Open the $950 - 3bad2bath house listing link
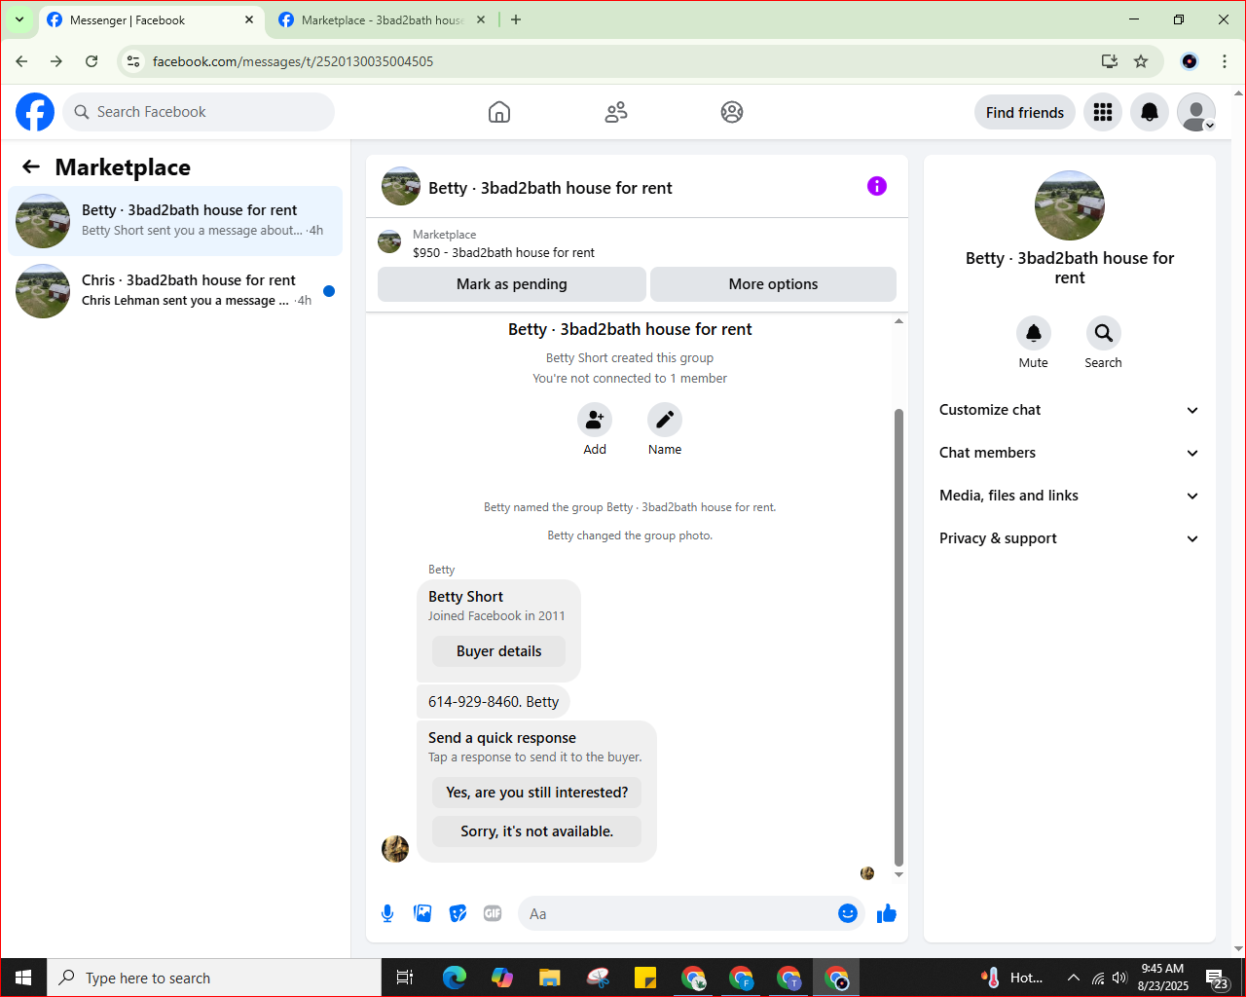Image resolution: width=1246 pixels, height=997 pixels. (503, 252)
